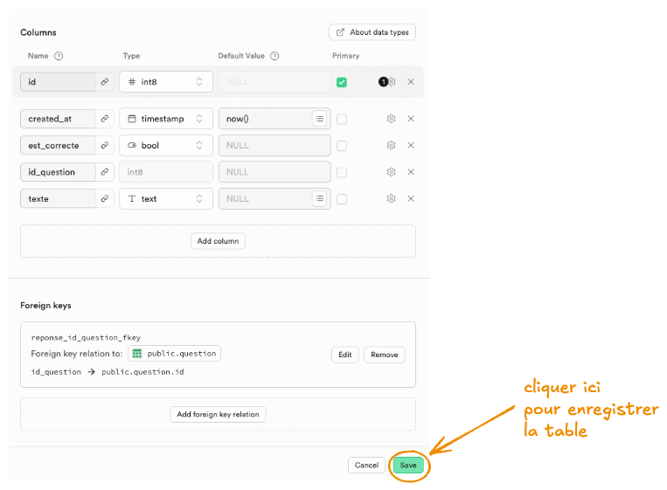This screenshot has width=667, height=490.
Task: Edit the reponse_id_question_fkey foreign key
Action: (344, 355)
